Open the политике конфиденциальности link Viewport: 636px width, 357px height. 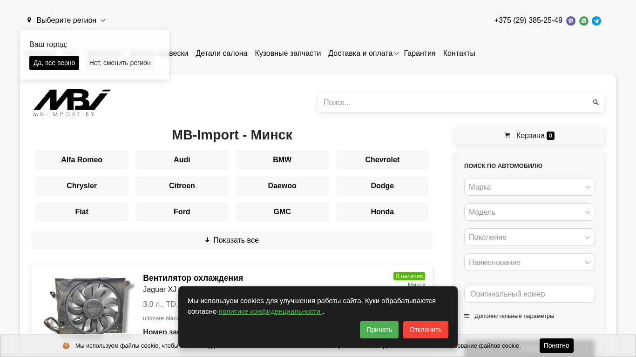[x=270, y=311]
